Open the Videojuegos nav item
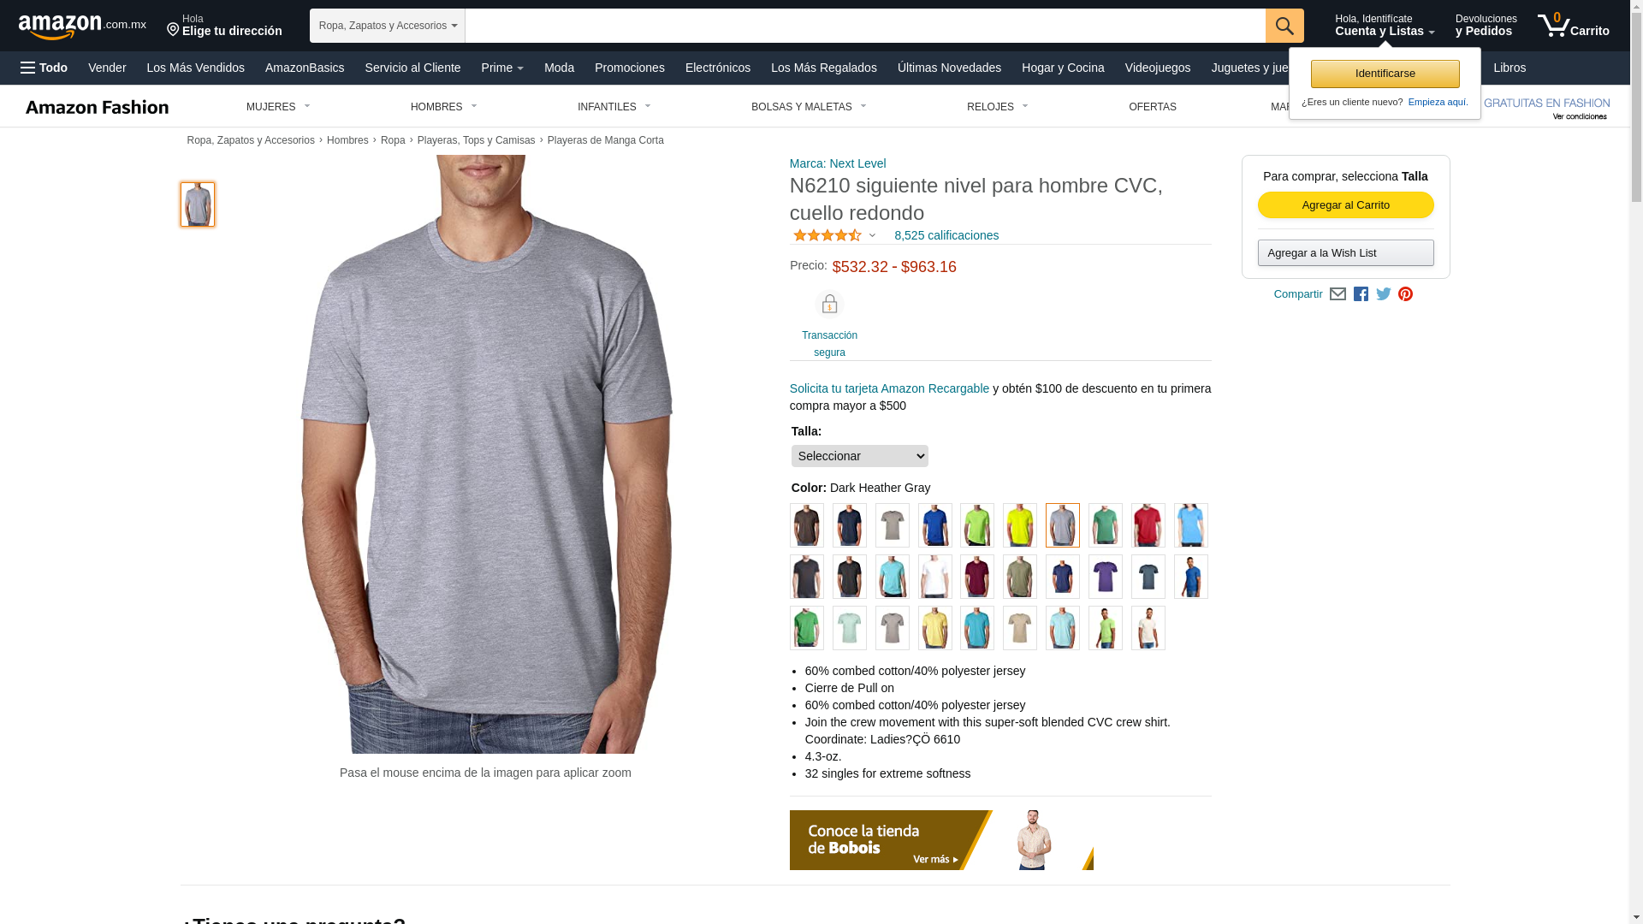1643x924 pixels. (1157, 68)
